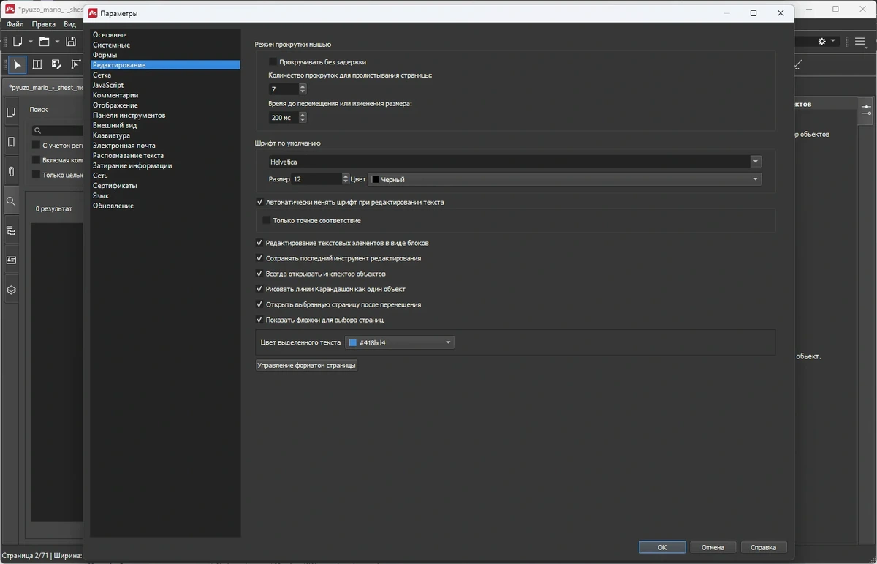877x564 pixels.
Task: Click the Save floppy disk icon
Action: [x=71, y=42]
